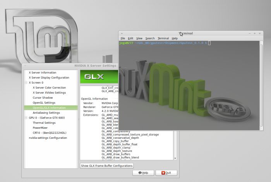This screenshot has height=182, width=271.
Task: Select GPU 0 - (GeForce GTX 680)
Action: (47, 118)
